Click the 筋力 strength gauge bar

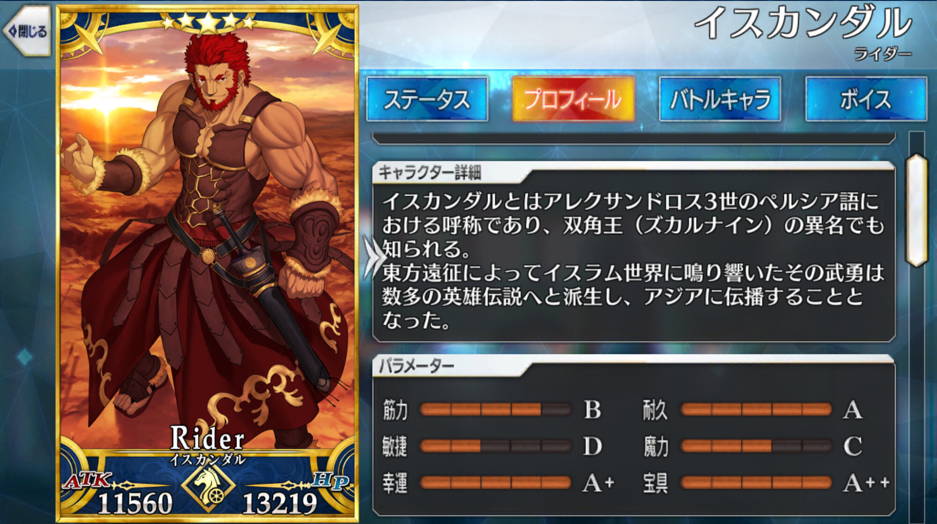(x=495, y=410)
